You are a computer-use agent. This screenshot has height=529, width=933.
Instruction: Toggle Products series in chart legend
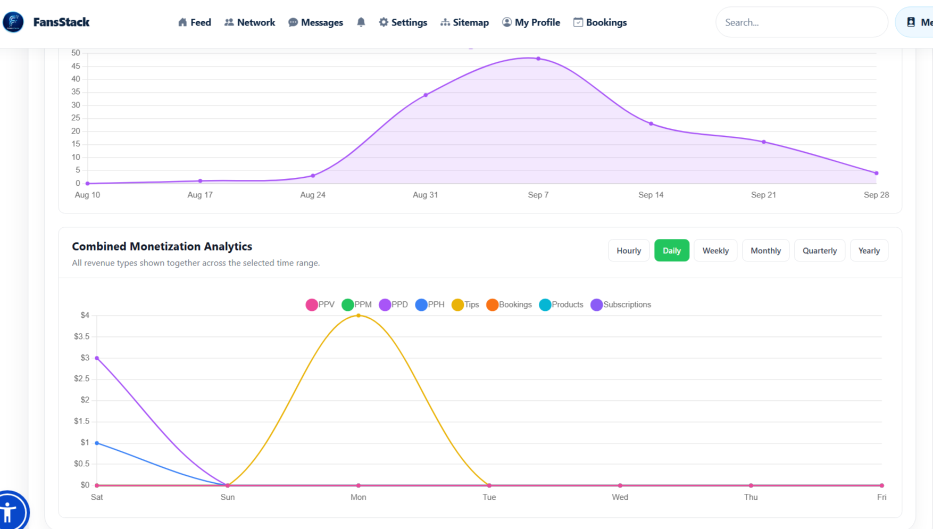[x=561, y=305]
